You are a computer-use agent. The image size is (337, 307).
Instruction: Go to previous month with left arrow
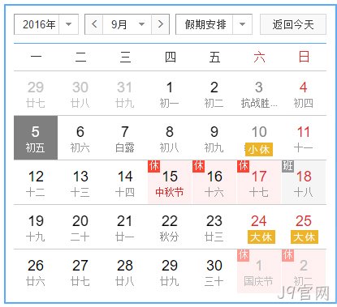pyautogui.click(x=94, y=24)
